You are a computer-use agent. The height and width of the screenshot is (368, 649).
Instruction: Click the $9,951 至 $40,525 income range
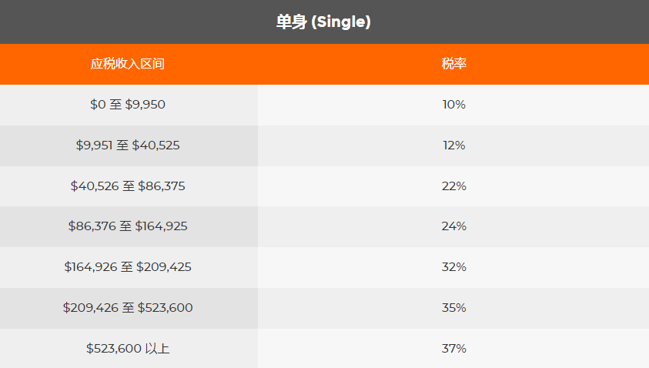(128, 146)
